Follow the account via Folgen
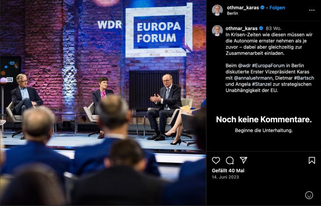Image resolution: width=321 pixels, height=206 pixels. coord(277,8)
